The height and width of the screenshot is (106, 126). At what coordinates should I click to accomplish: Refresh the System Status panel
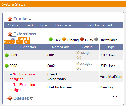click(x=29, y=4)
